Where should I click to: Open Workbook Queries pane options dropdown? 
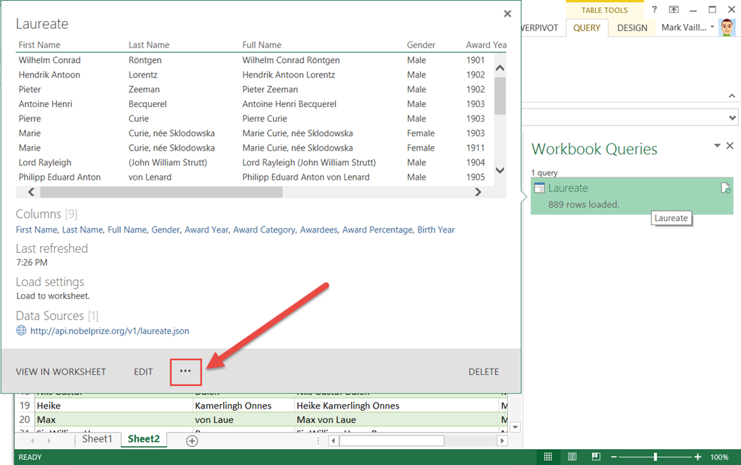tap(717, 146)
